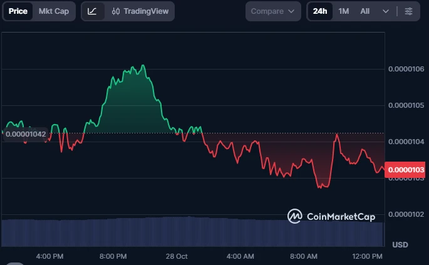Select the 1M time range

tap(344, 11)
